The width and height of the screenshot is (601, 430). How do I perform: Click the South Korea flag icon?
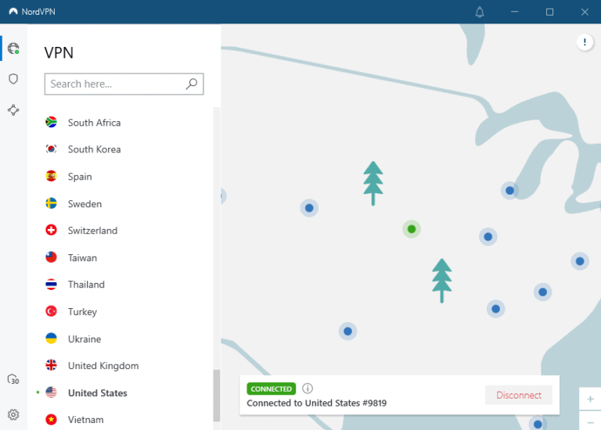[52, 149]
